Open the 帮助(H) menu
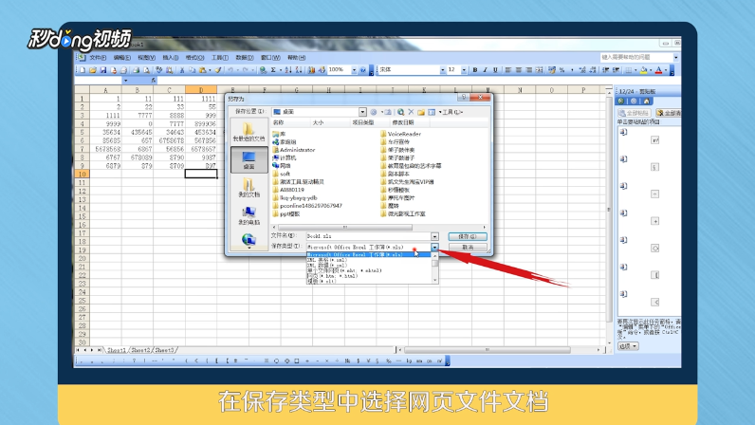The image size is (755, 425). pos(296,58)
